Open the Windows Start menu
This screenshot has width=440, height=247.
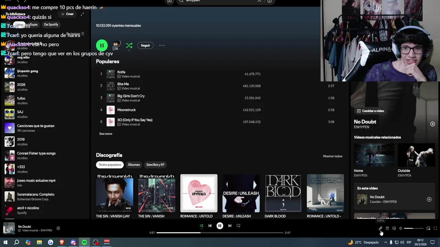[x=5, y=242]
